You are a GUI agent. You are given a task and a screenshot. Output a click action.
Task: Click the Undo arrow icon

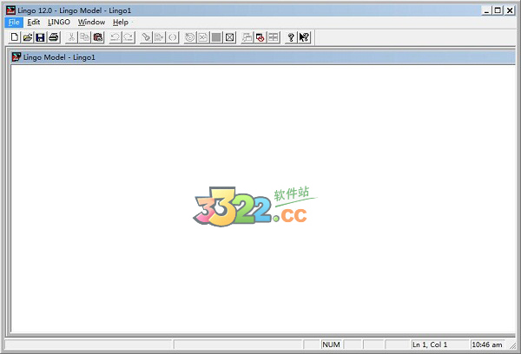click(115, 37)
